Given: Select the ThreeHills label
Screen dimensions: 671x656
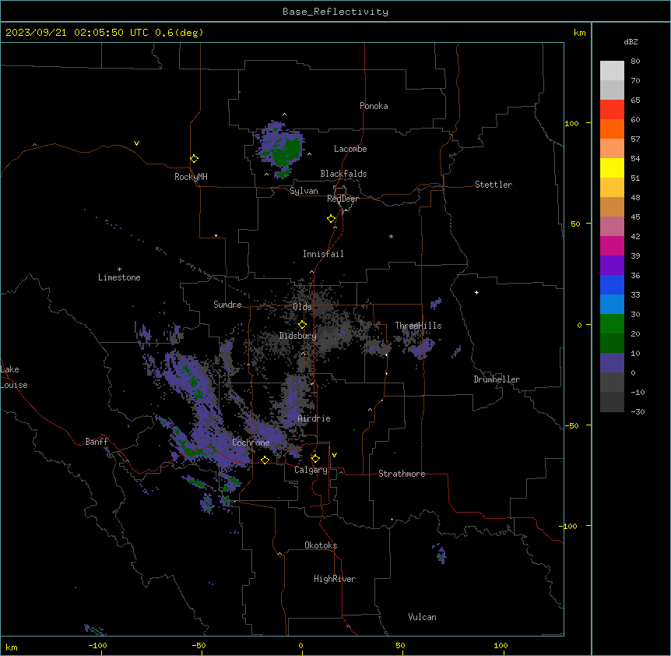Looking at the screenshot, I should point(418,326).
